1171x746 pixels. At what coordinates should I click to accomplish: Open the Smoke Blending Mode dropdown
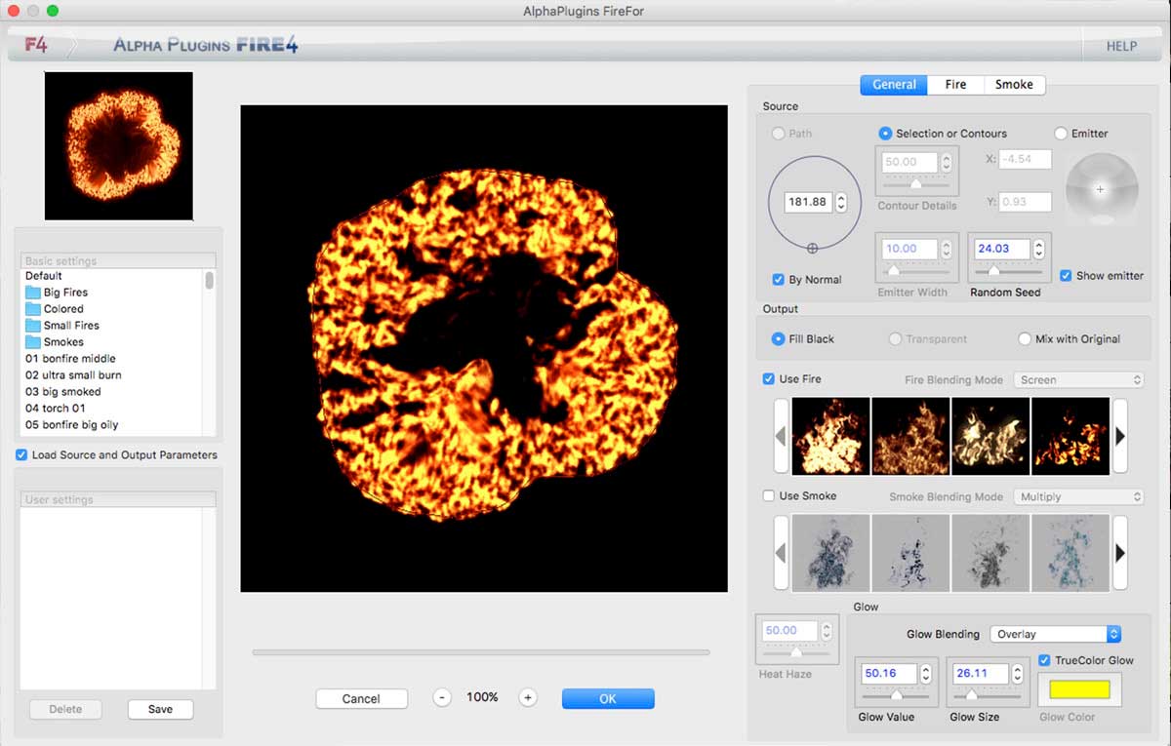(x=1078, y=496)
